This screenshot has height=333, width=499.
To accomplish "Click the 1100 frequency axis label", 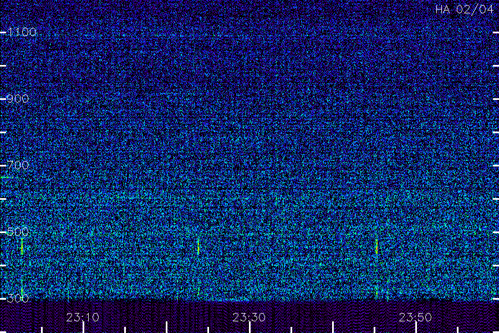I will click(22, 32).
